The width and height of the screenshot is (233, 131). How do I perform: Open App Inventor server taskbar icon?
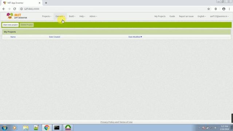pos(68,128)
